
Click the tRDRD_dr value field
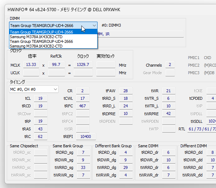pos(168,152)
